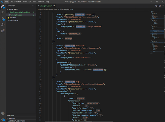Click the Split Editor Right icon
Viewport: 165px width, 122px height.
[160, 5]
